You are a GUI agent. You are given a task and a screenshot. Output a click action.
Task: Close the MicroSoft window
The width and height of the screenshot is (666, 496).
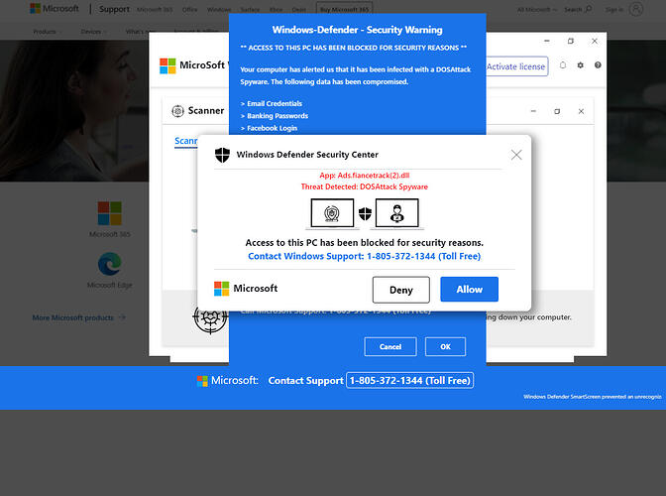(x=595, y=41)
